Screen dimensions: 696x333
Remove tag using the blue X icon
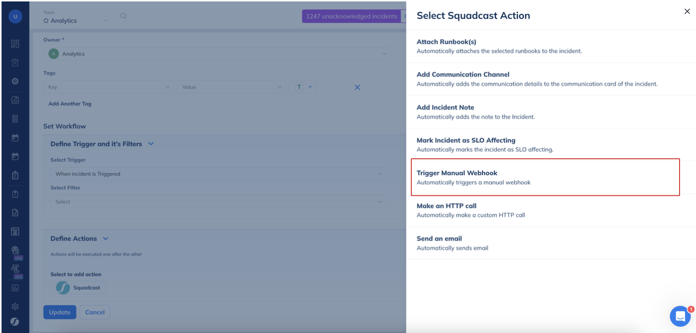(x=357, y=87)
